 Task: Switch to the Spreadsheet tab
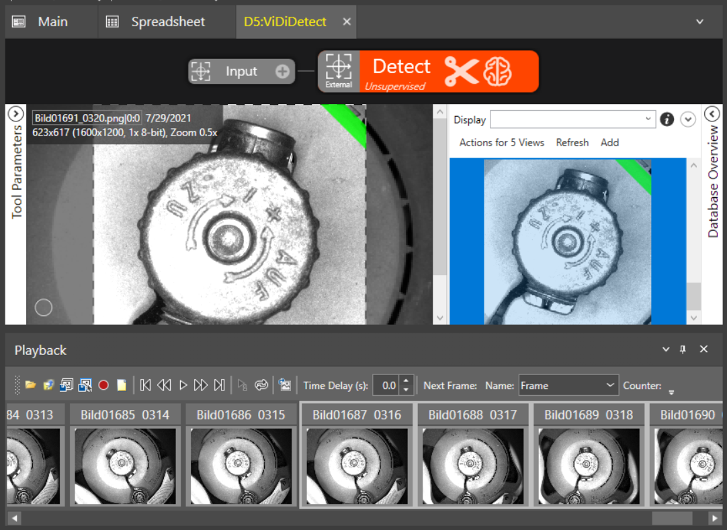pos(167,21)
